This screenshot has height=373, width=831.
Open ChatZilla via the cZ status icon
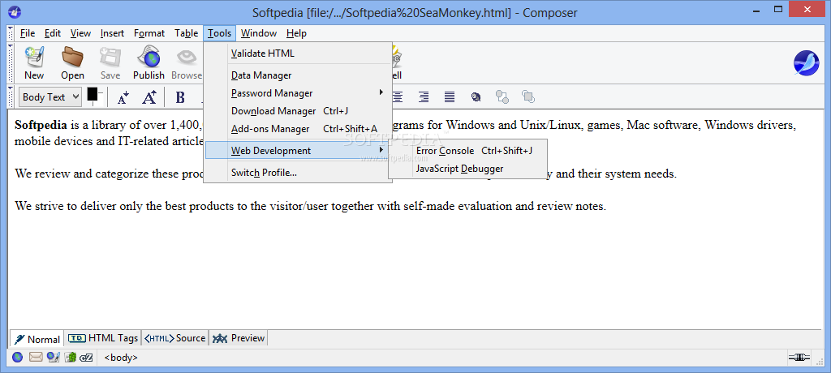click(x=86, y=358)
